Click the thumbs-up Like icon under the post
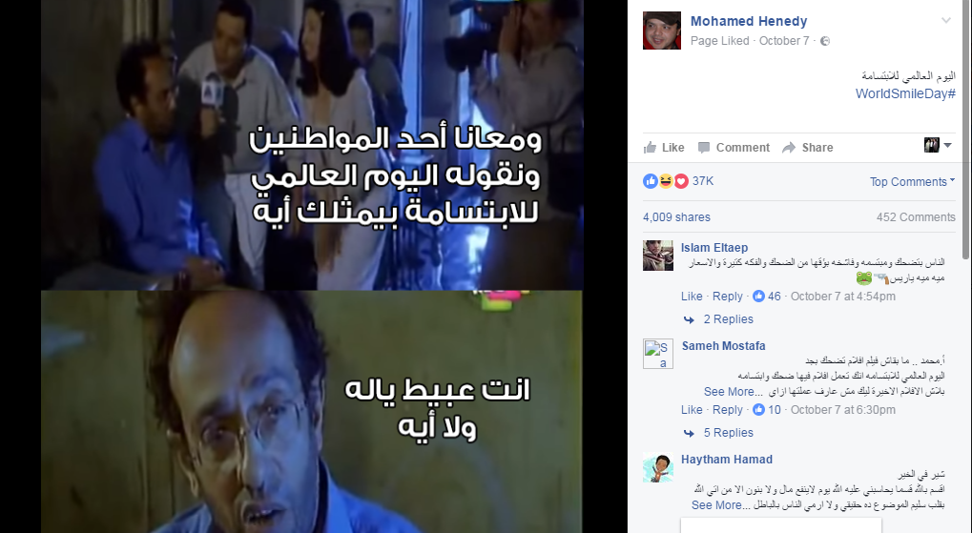The width and height of the screenshot is (972, 533). [651, 147]
